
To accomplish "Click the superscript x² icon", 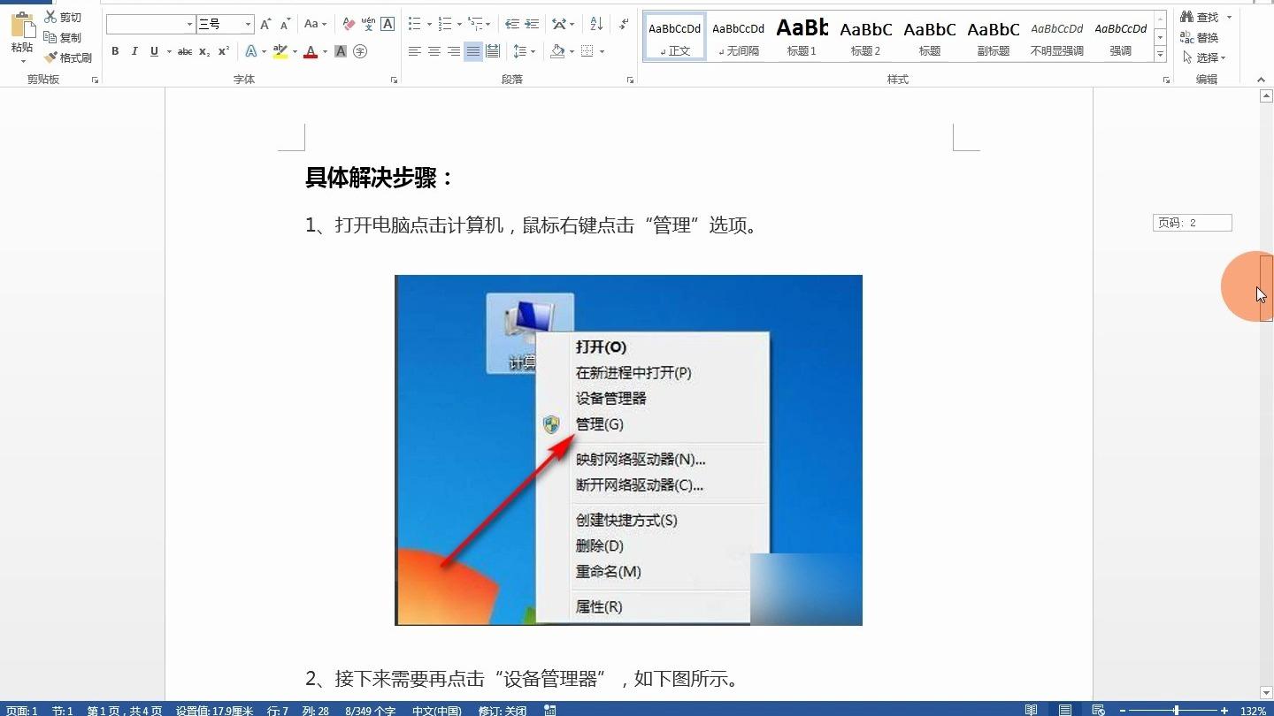I will (224, 52).
